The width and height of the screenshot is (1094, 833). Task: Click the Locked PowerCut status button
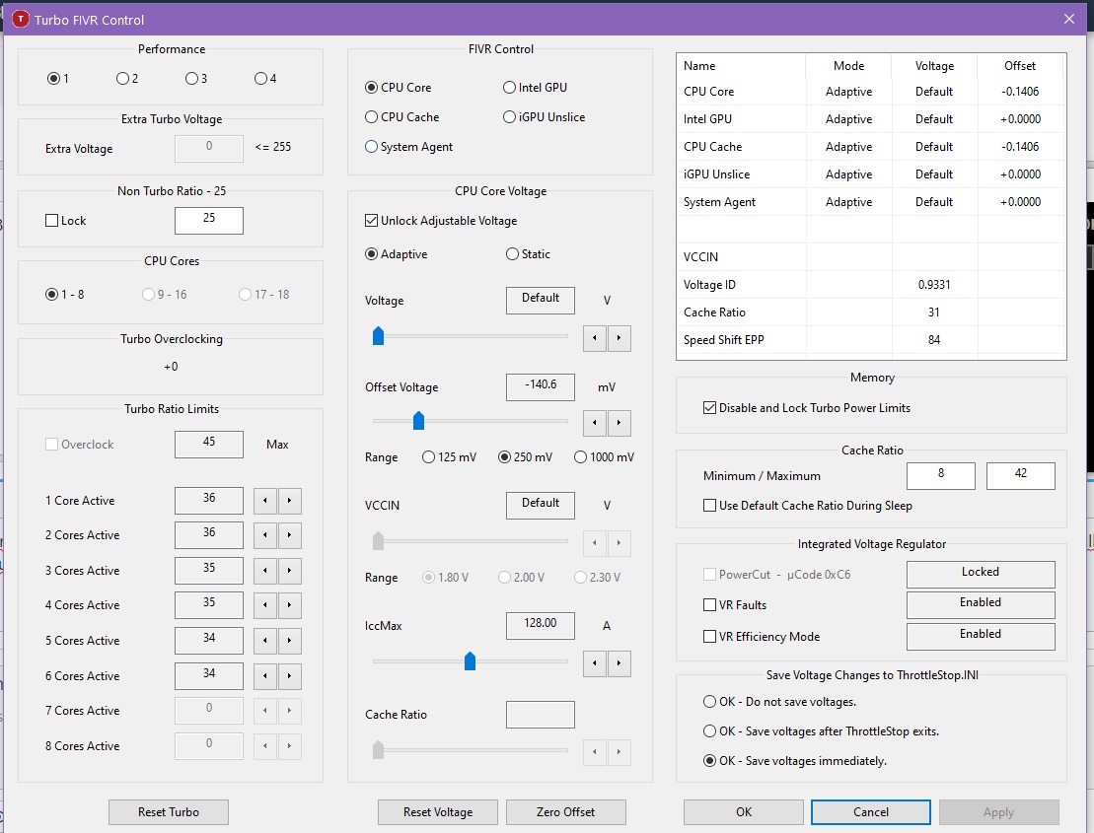(x=981, y=575)
